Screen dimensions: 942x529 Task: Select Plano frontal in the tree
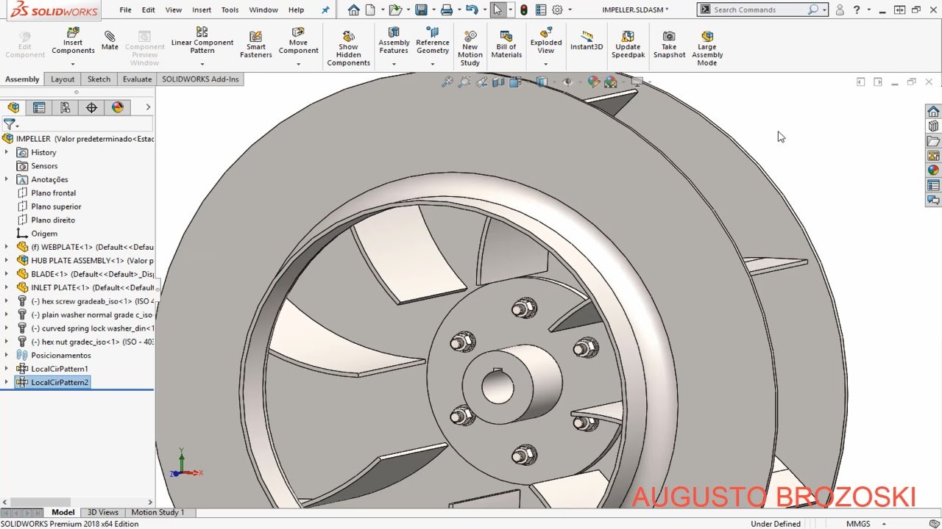pyautogui.click(x=53, y=192)
